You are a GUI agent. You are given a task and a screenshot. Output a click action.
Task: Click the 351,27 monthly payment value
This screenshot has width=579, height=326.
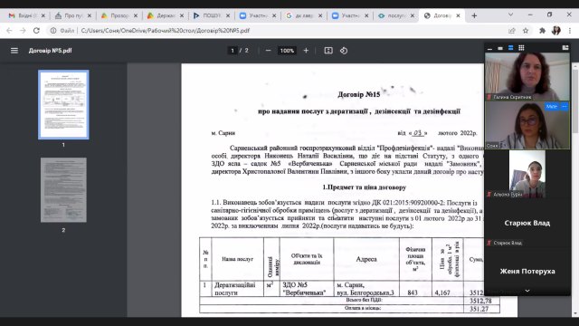tap(479, 309)
